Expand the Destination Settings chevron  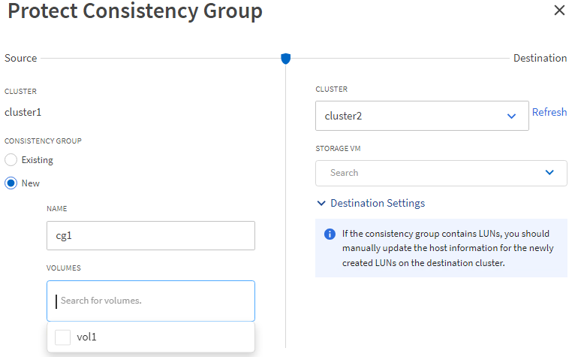[x=322, y=204]
